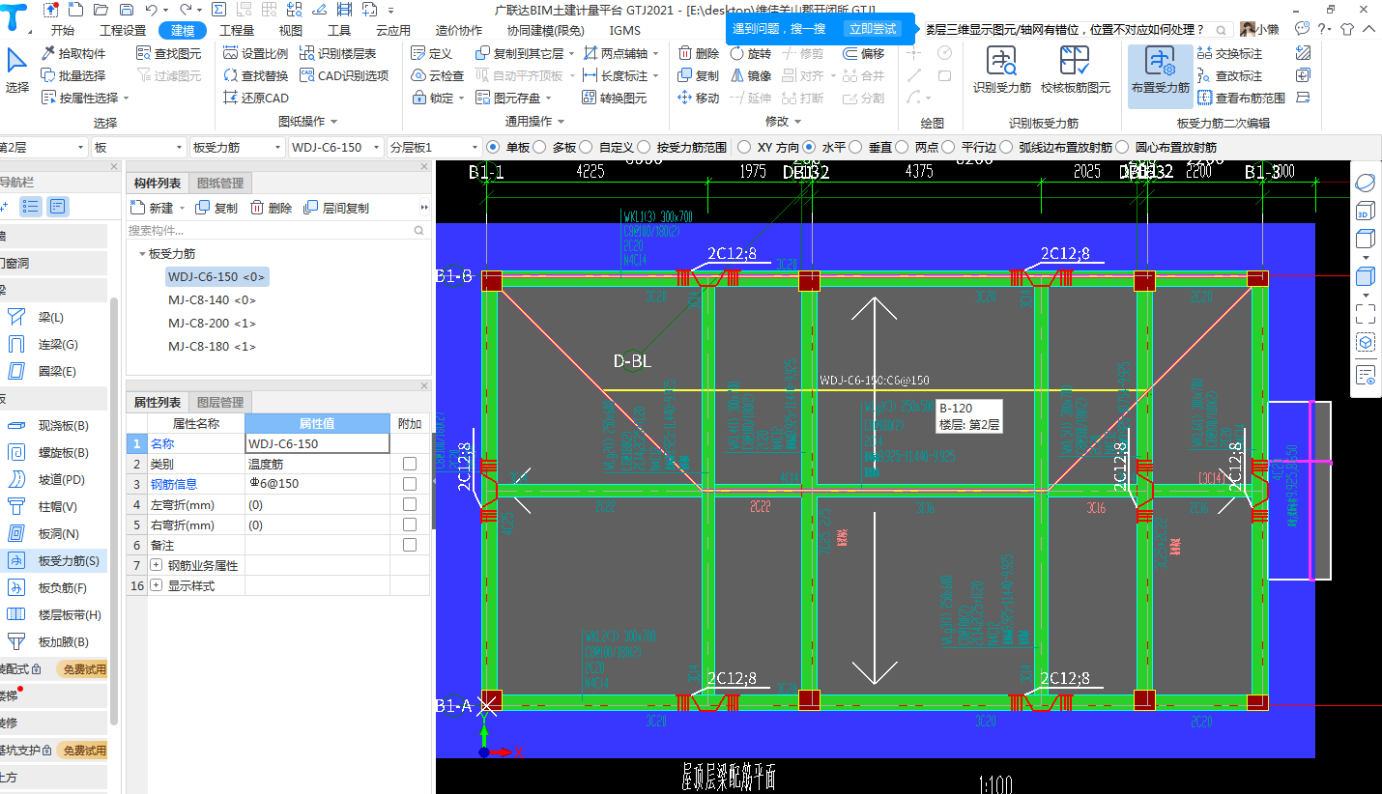The height and width of the screenshot is (794, 1382).
Task: Open 识别楼层表 recognize floor table
Action: click(337, 53)
